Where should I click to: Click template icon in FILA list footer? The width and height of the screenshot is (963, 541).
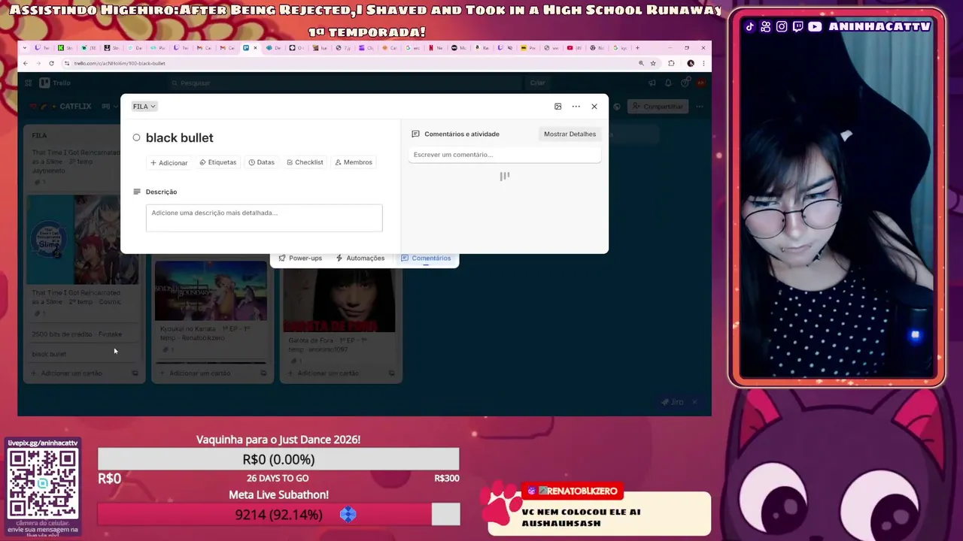135,373
